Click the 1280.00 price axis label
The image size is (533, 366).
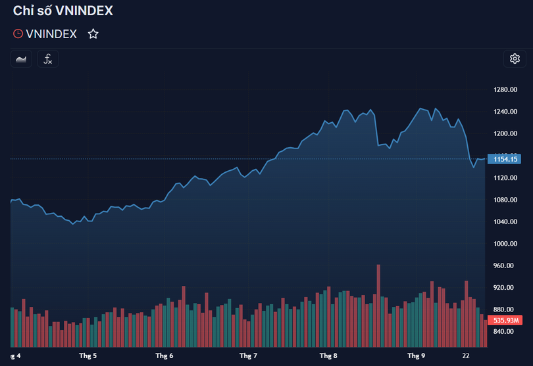[x=506, y=89]
